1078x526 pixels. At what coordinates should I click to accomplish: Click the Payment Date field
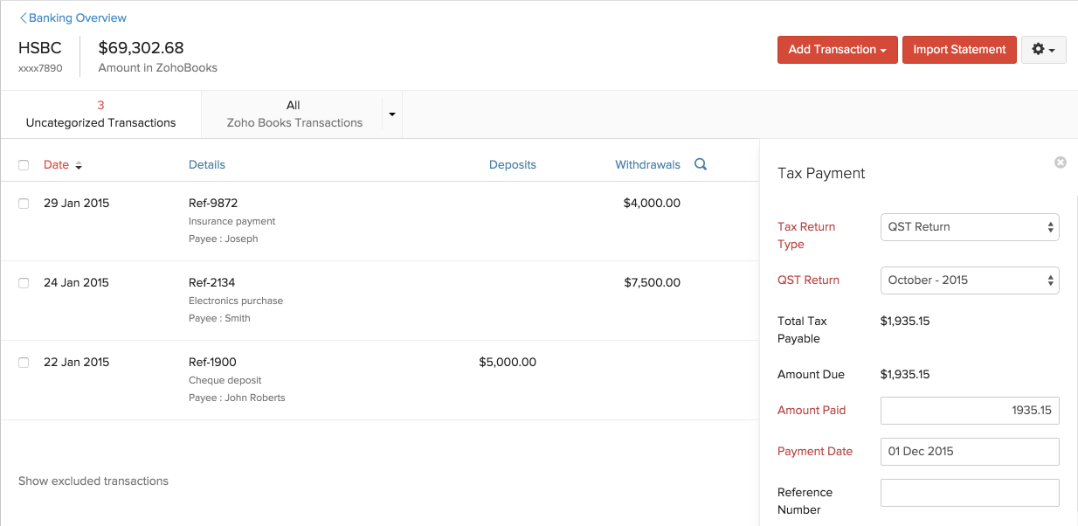pyautogui.click(x=969, y=452)
